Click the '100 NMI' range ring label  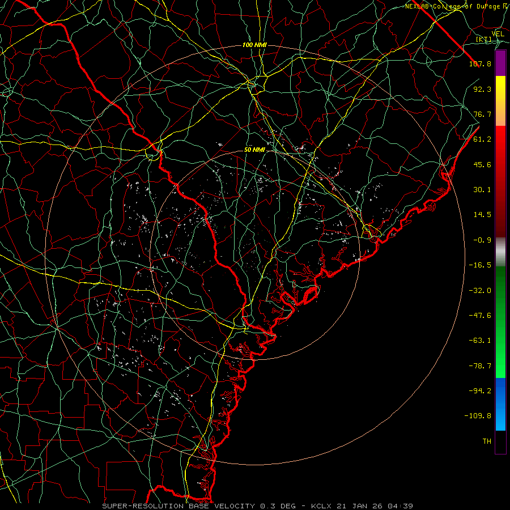coord(254,45)
